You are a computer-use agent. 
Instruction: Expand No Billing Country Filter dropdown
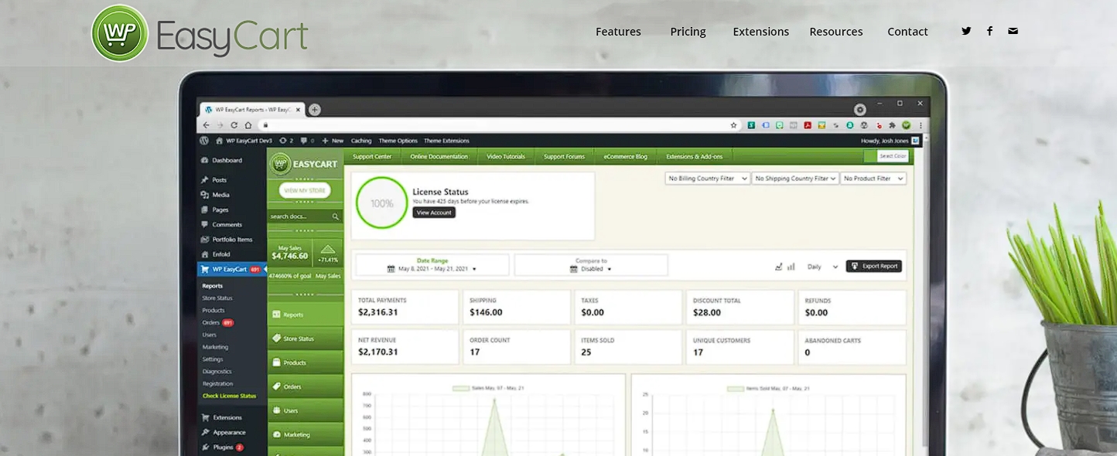(708, 179)
